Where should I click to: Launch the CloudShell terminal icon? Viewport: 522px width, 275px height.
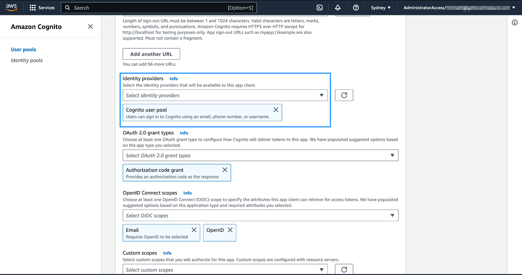[x=320, y=7]
